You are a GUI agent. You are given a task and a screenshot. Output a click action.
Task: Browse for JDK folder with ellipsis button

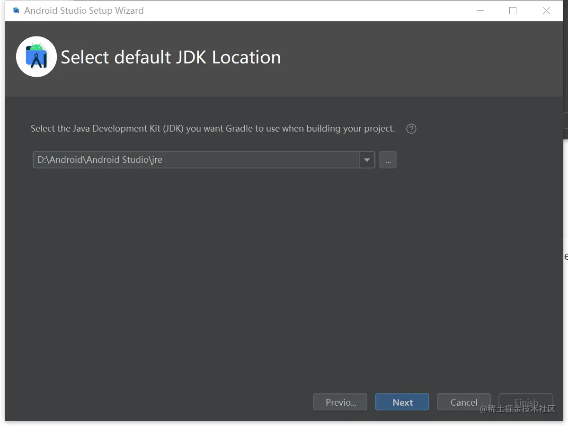tap(388, 160)
